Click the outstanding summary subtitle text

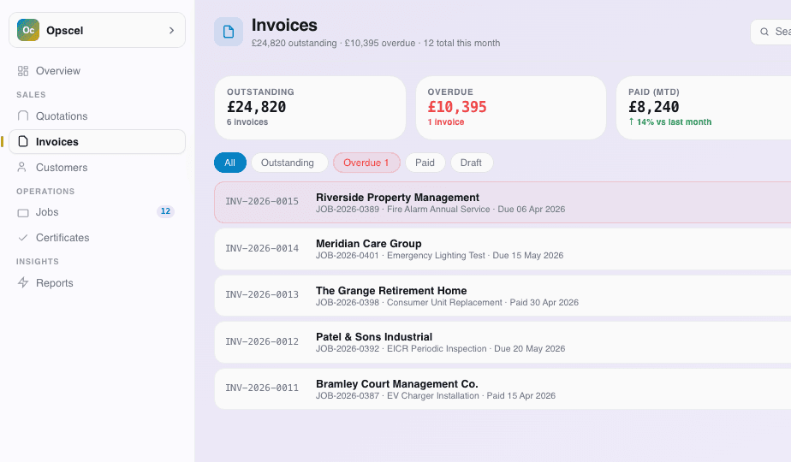click(x=376, y=44)
